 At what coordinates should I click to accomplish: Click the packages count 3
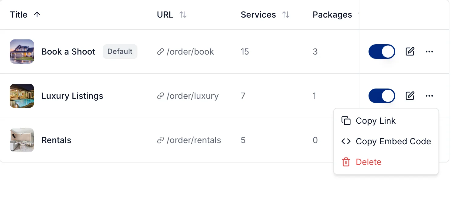pyautogui.click(x=315, y=52)
